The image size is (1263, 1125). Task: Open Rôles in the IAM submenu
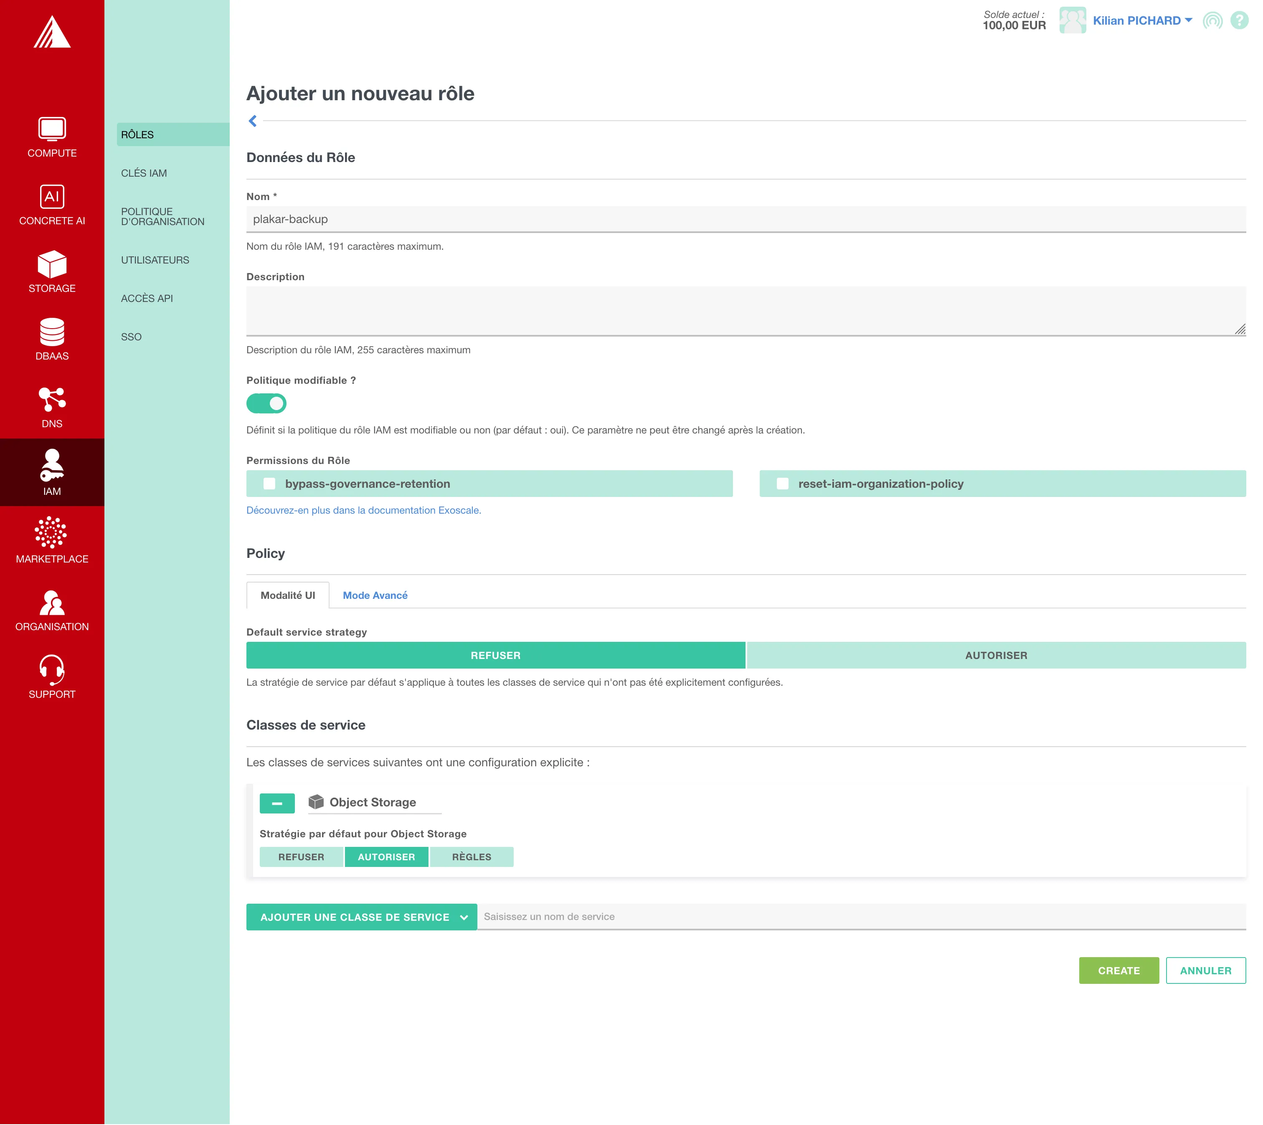[173, 135]
